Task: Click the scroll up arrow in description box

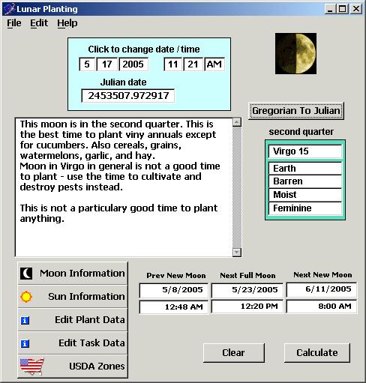Action: click(237, 122)
